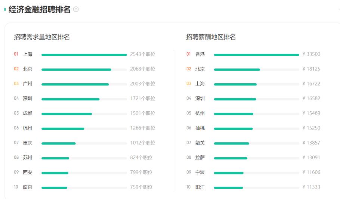Select 宁波 in salary ranking
Image resolution: width=340 pixels, height=199 pixels.
pos(200,172)
